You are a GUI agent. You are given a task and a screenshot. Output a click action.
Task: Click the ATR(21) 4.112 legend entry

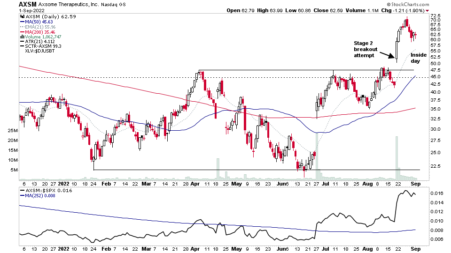pos(39,41)
